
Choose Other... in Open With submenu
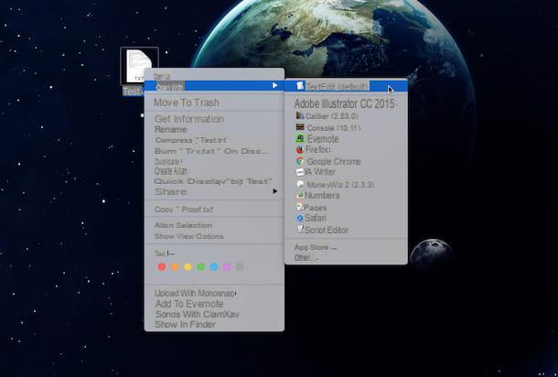click(x=306, y=258)
